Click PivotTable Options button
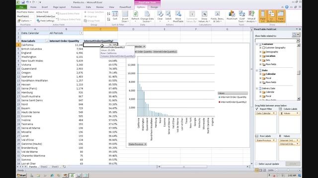The width and height of the screenshot is (318, 178). point(24,21)
